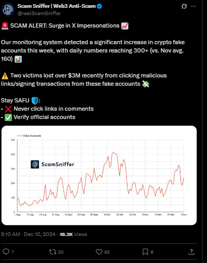
Task: Open the three-dot more options menu
Action: point(193,6)
